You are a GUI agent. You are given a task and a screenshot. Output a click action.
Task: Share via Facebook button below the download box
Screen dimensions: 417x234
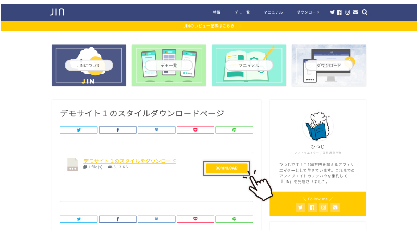[x=118, y=219]
